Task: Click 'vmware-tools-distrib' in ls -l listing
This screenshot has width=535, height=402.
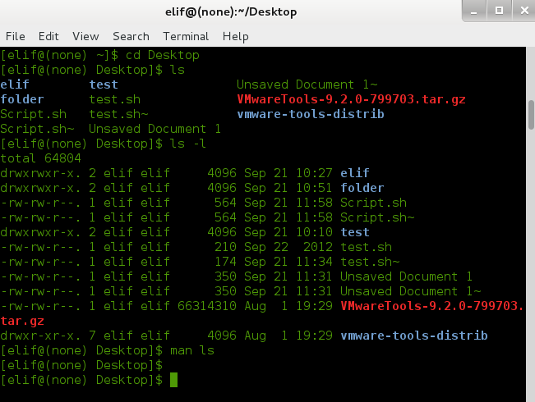Action: pos(414,336)
